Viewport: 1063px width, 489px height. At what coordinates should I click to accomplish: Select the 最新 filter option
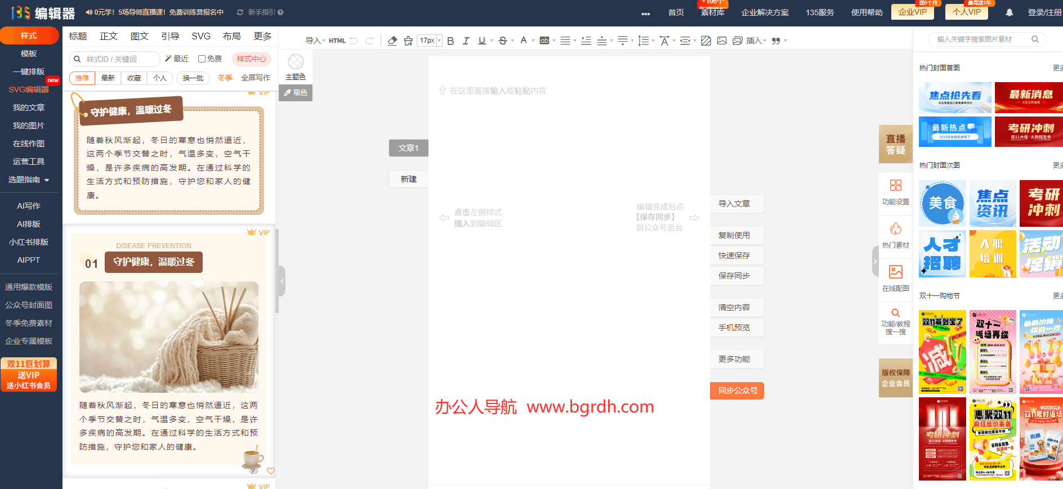click(108, 78)
